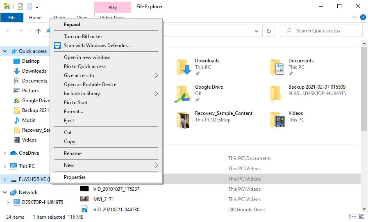368x222 pixels.
Task: Expand the OneDrive tree node
Action: click(x=5, y=153)
